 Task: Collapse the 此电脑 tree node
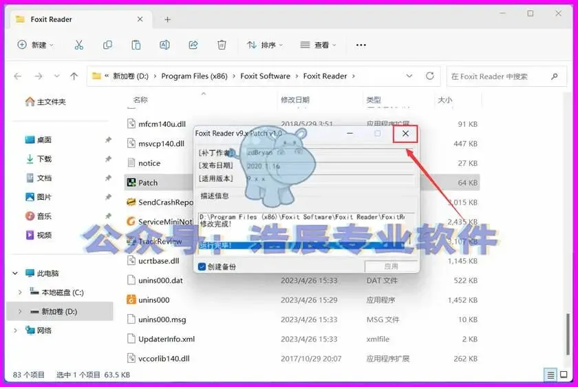(x=15, y=273)
